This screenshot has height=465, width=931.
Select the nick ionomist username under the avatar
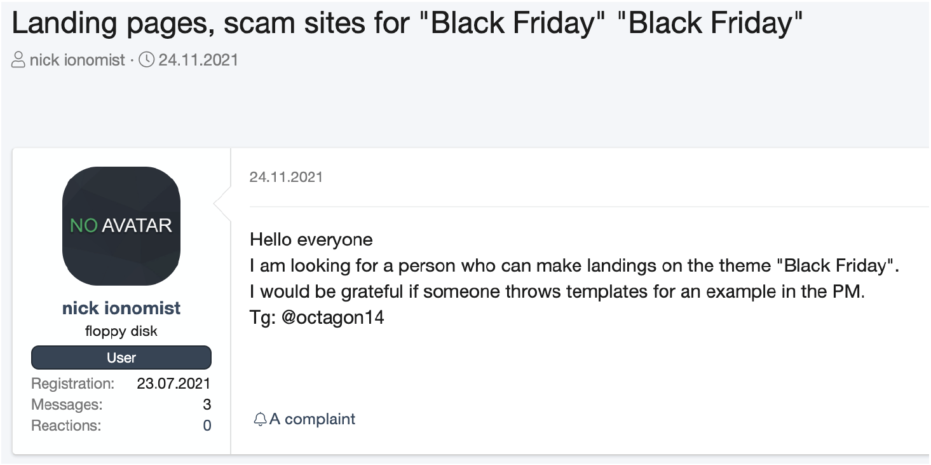point(121,308)
